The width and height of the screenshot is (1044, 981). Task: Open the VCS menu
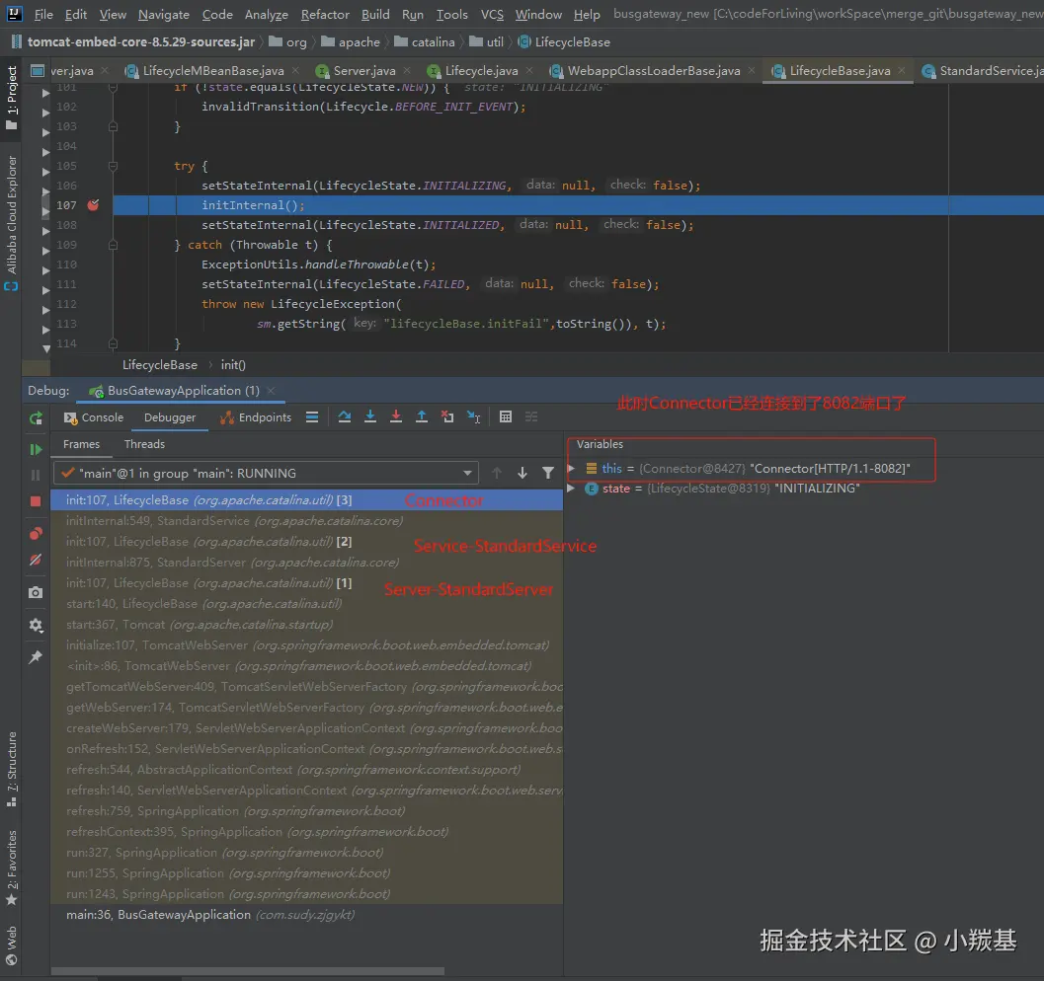coord(492,14)
